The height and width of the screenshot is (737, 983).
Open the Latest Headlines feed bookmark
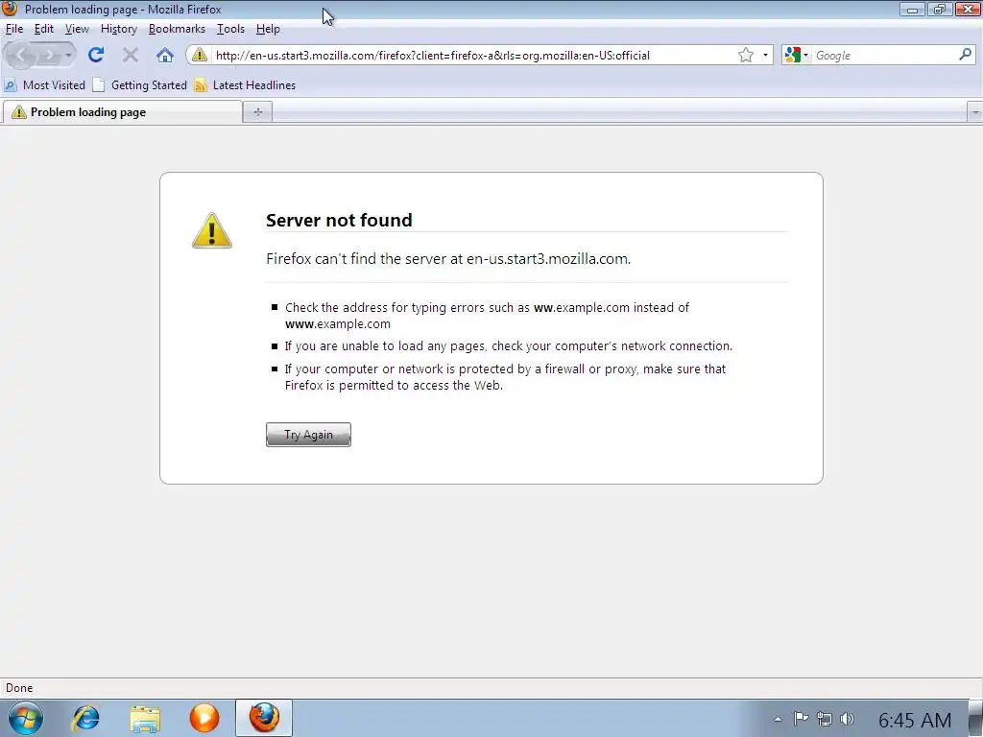coord(245,85)
